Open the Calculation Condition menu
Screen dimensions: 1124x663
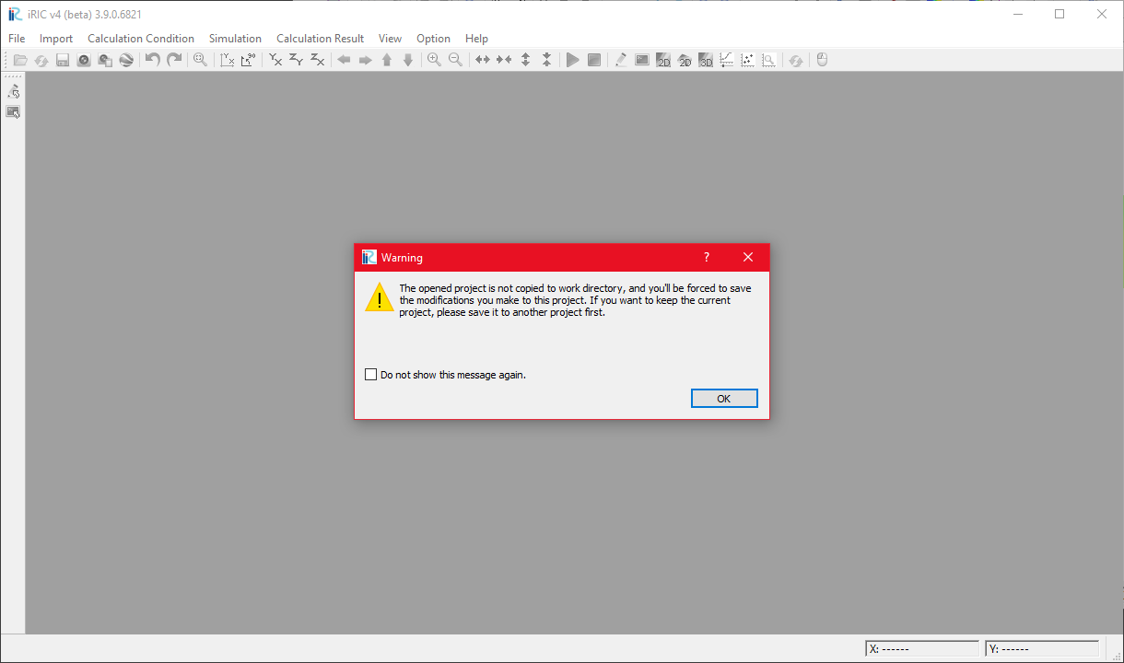point(140,39)
